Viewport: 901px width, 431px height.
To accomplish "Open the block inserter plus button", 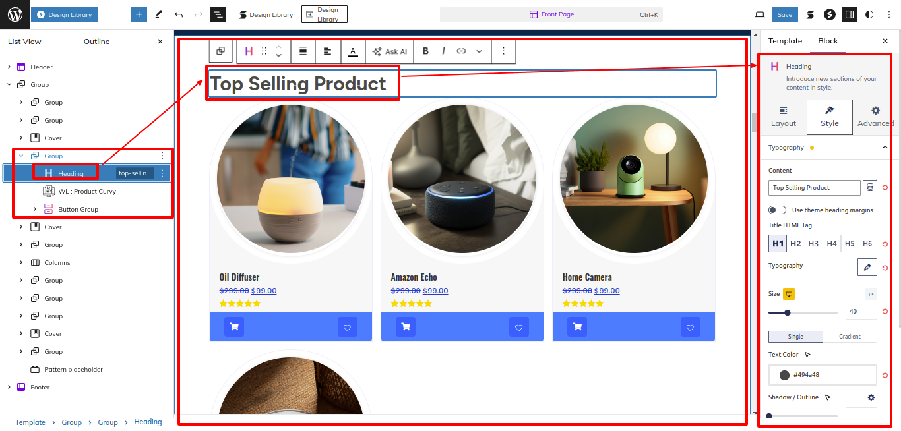I will pos(139,14).
